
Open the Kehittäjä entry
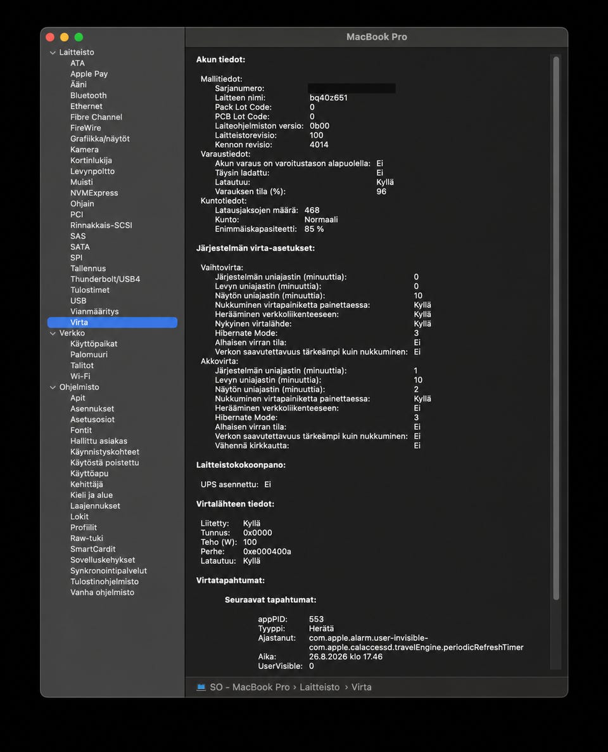click(86, 484)
